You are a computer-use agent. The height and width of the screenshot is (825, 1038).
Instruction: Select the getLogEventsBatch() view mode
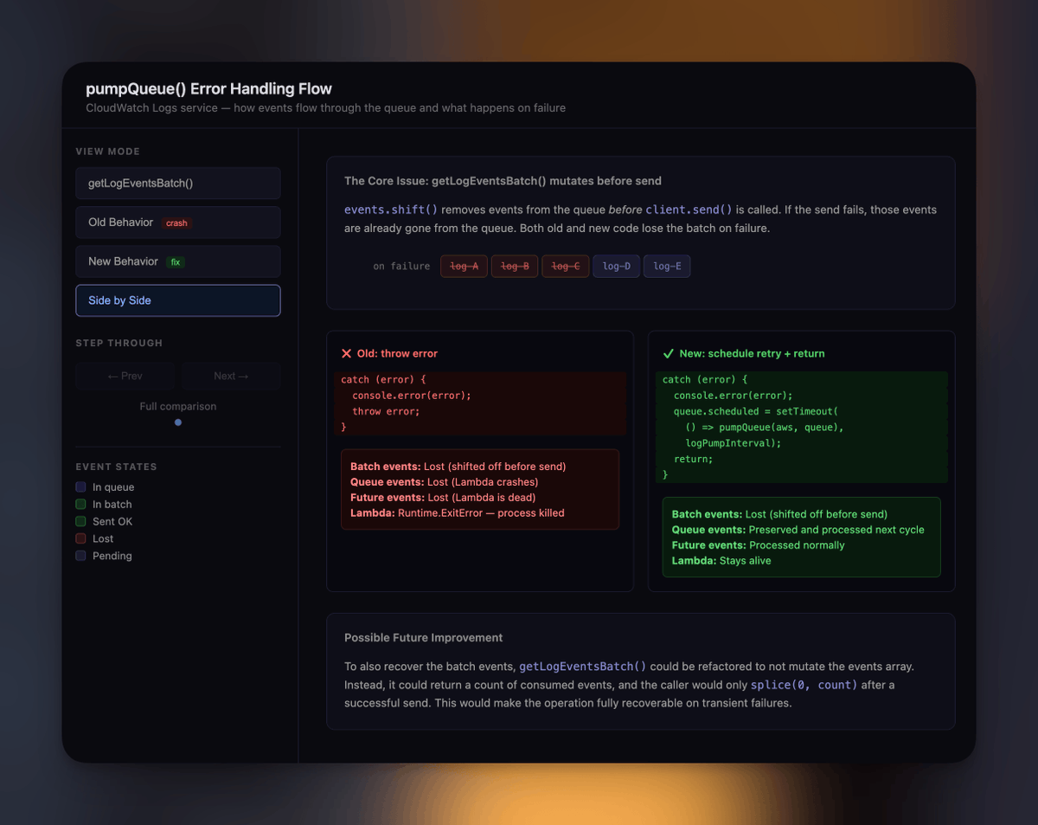click(178, 184)
